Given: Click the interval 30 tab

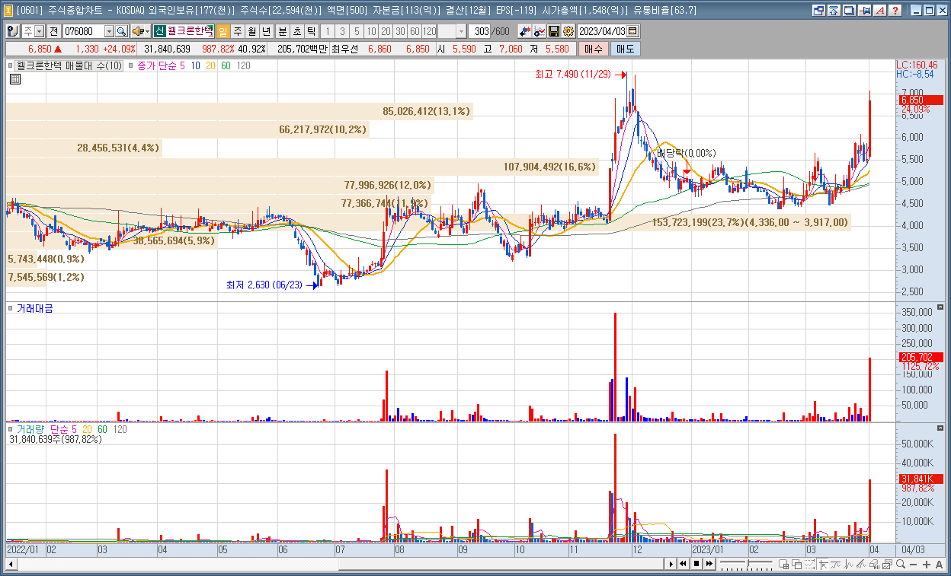Looking at the screenshot, I should [x=400, y=31].
